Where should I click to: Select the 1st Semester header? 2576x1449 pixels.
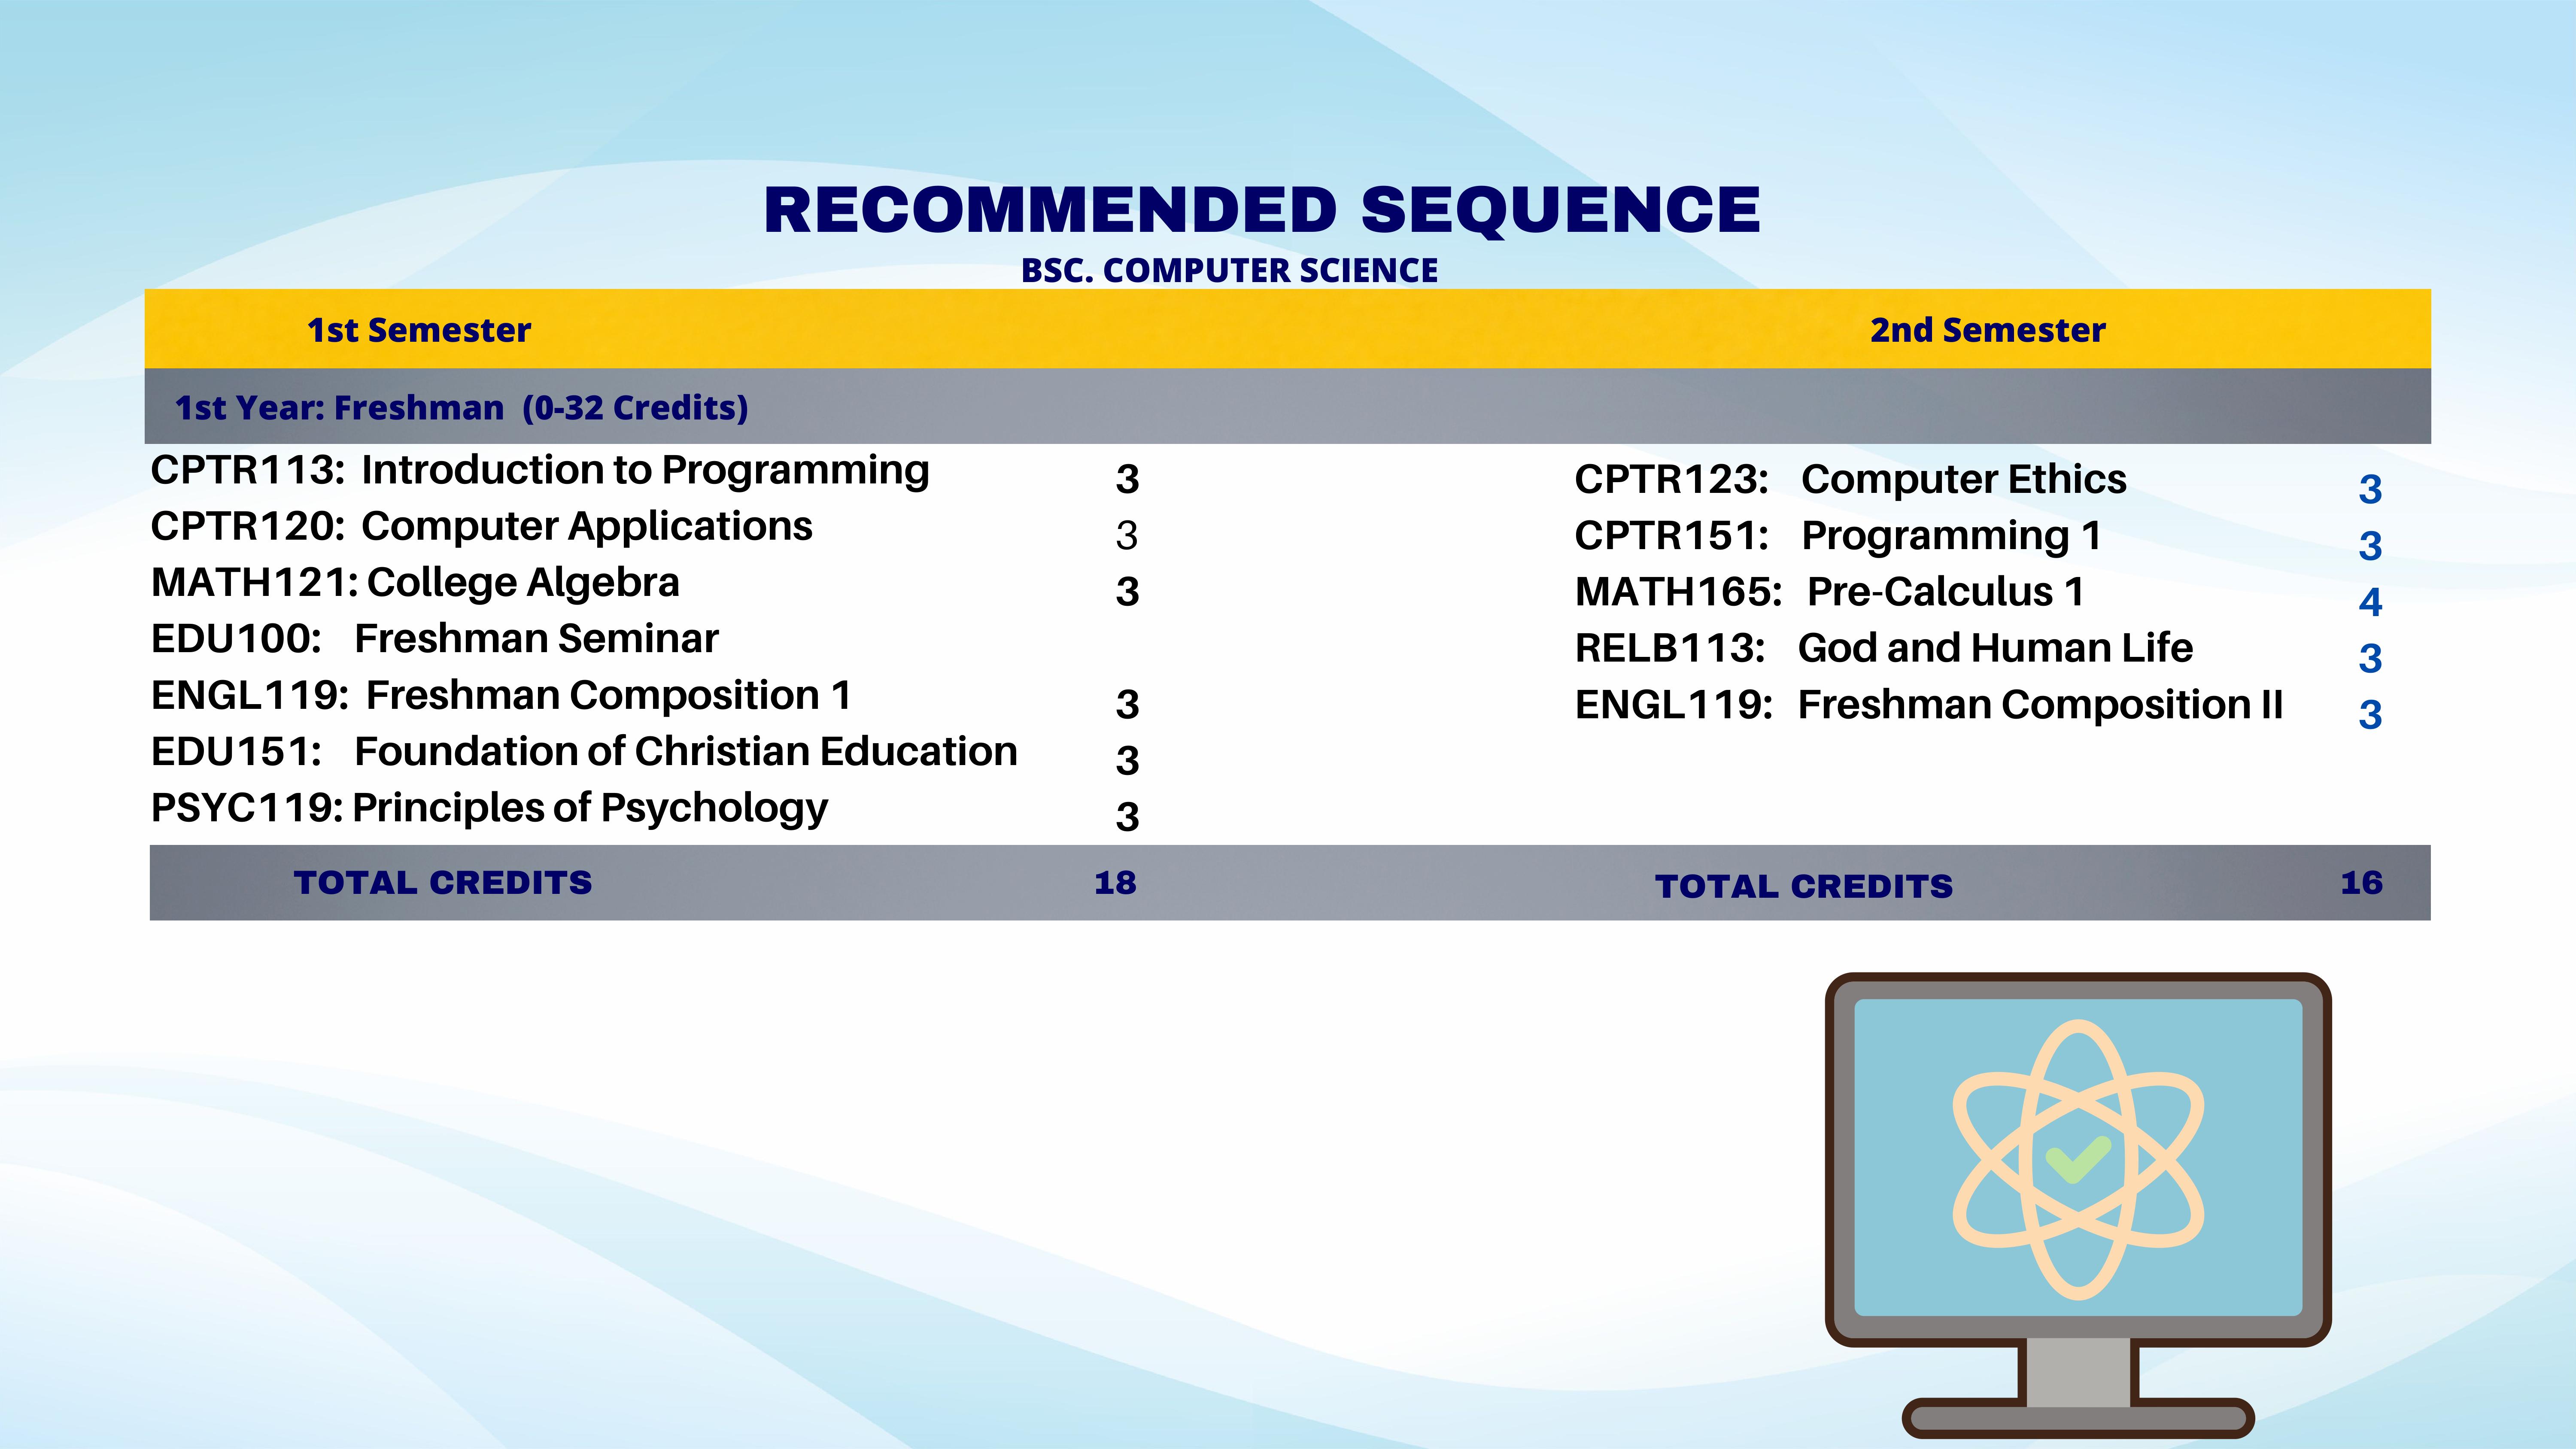[x=418, y=328]
